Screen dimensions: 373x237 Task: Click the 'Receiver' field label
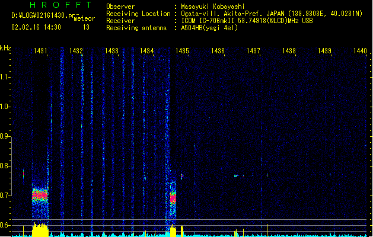[120, 21]
